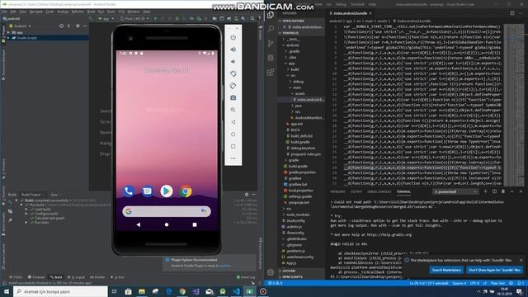The height and width of the screenshot is (297, 528).
Task: Open Project panel gear settings icon
Action: [78, 26]
